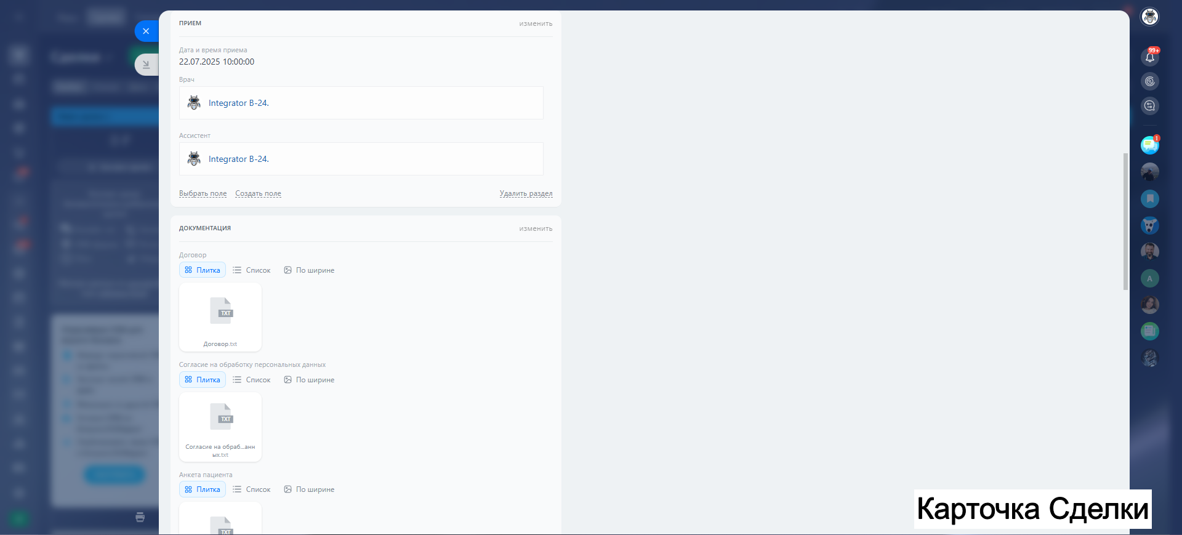The image size is (1182, 535).
Task: Open the chat search icon in right sidebar
Action: tap(1149, 106)
